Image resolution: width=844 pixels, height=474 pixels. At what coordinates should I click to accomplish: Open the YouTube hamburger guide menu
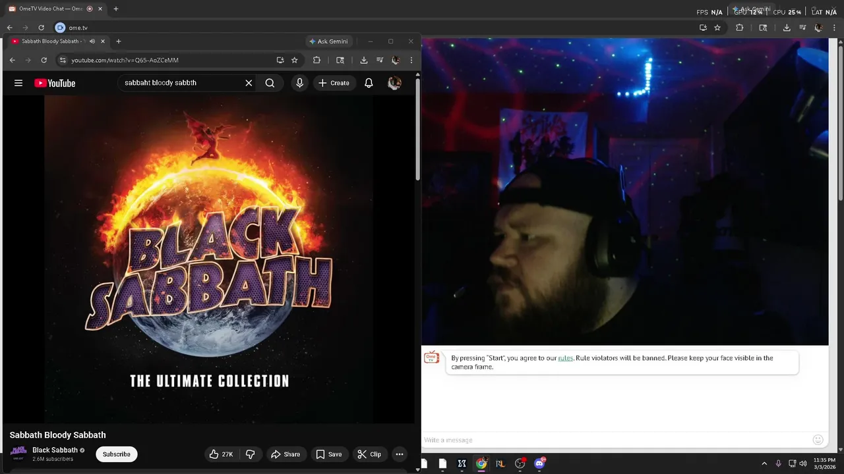click(x=18, y=83)
